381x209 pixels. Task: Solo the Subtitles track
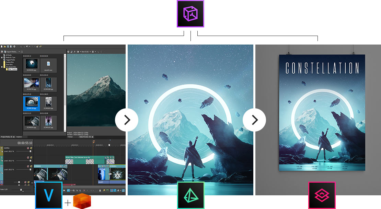point(31,148)
